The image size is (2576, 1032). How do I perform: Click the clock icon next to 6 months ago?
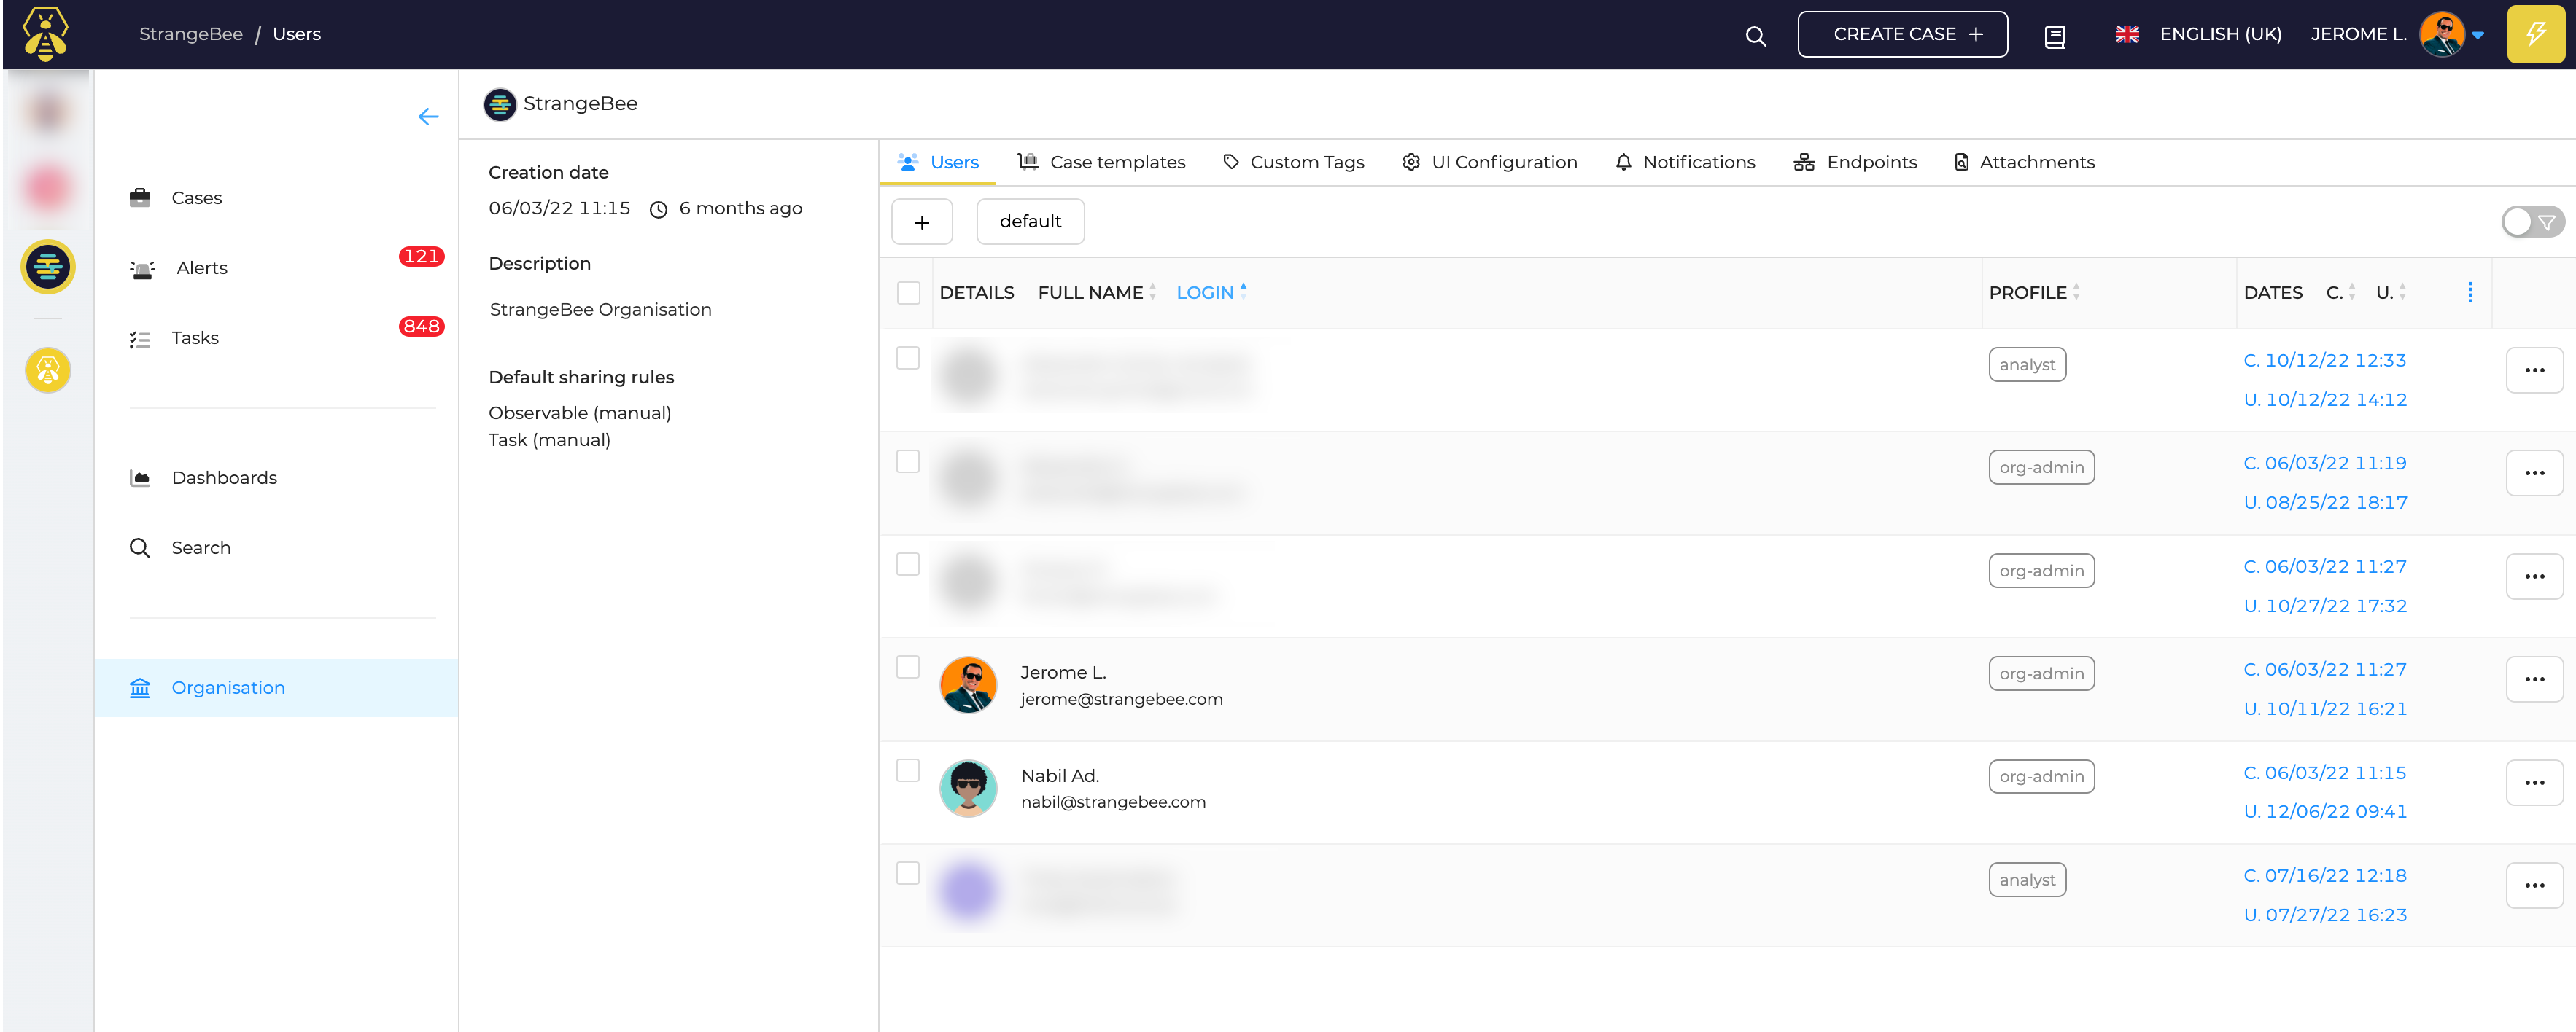coord(658,210)
